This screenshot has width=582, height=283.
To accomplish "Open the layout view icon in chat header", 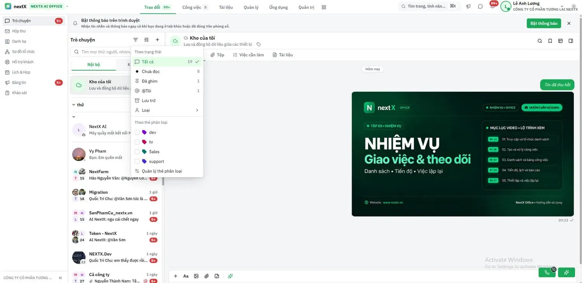I will [560, 41].
